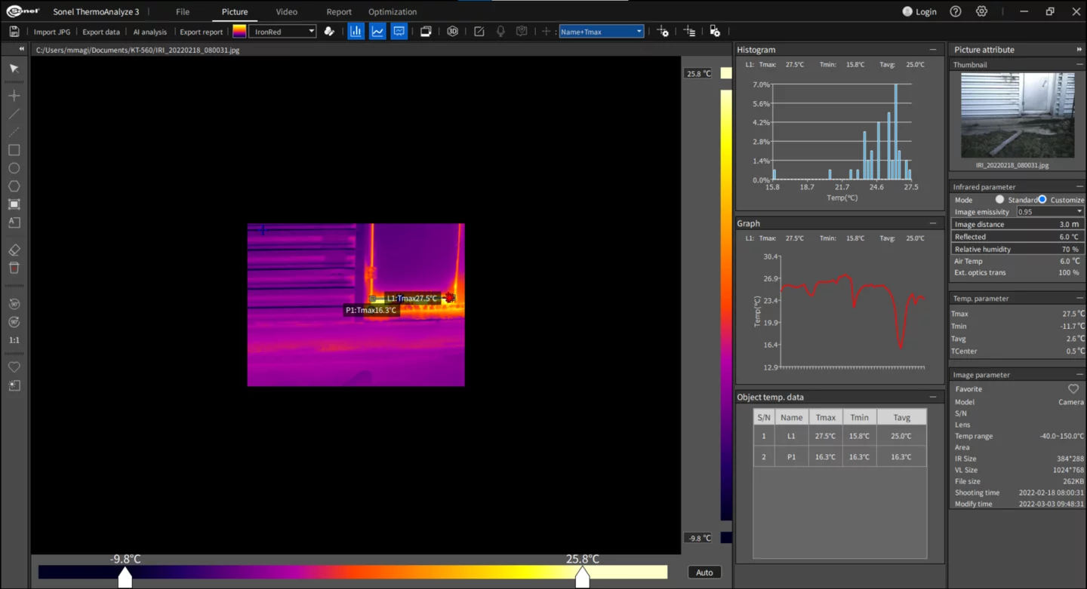Click the bottom sidebar image enhance icon
This screenshot has height=589, width=1087.
pos(14,385)
